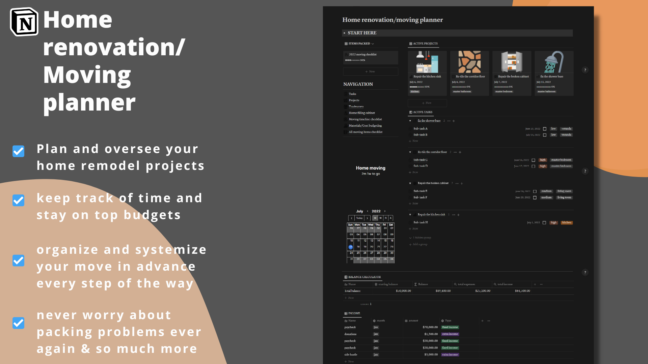Select July 17 on the calendar

pos(351,247)
